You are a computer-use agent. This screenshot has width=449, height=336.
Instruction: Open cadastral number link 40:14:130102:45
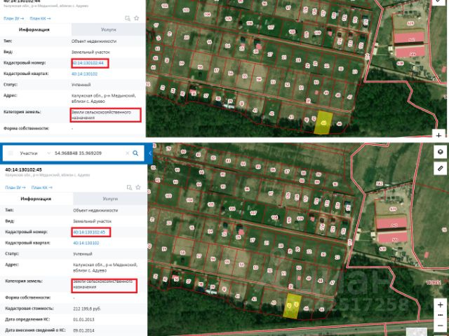pyautogui.click(x=89, y=232)
